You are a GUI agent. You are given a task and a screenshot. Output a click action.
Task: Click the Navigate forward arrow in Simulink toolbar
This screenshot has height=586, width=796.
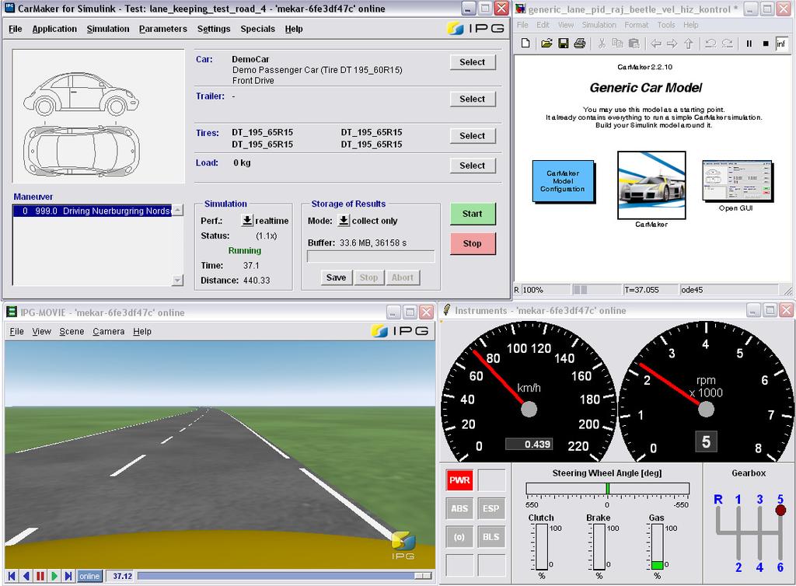pos(672,44)
